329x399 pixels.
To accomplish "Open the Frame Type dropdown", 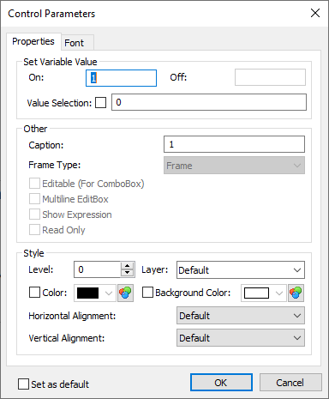I will click(234, 166).
